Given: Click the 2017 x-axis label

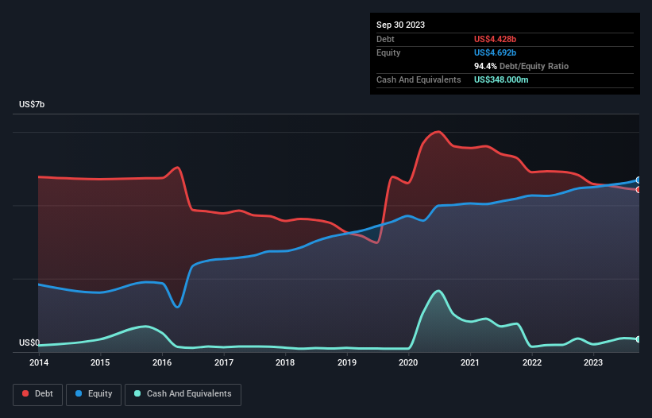Looking at the screenshot, I should (224, 362).
